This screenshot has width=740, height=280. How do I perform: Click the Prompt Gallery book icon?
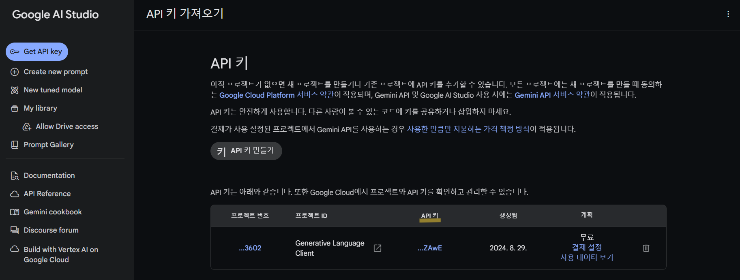[15, 145]
